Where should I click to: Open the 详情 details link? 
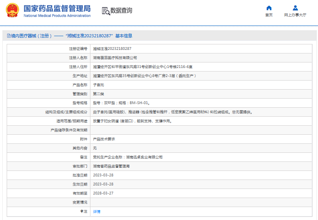pyautogui.click(x=97, y=211)
